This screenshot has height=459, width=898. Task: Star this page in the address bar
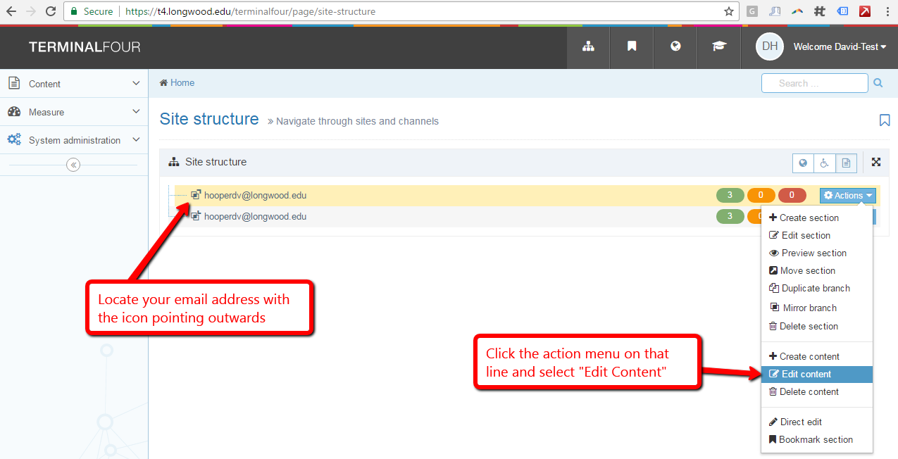[729, 11]
